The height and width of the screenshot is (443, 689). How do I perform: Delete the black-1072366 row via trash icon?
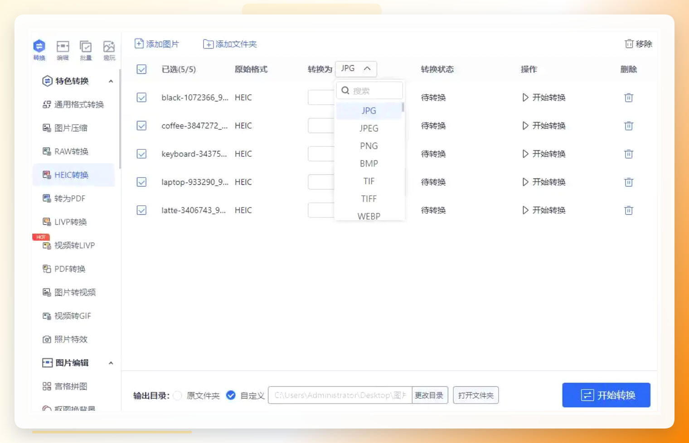pos(629,97)
